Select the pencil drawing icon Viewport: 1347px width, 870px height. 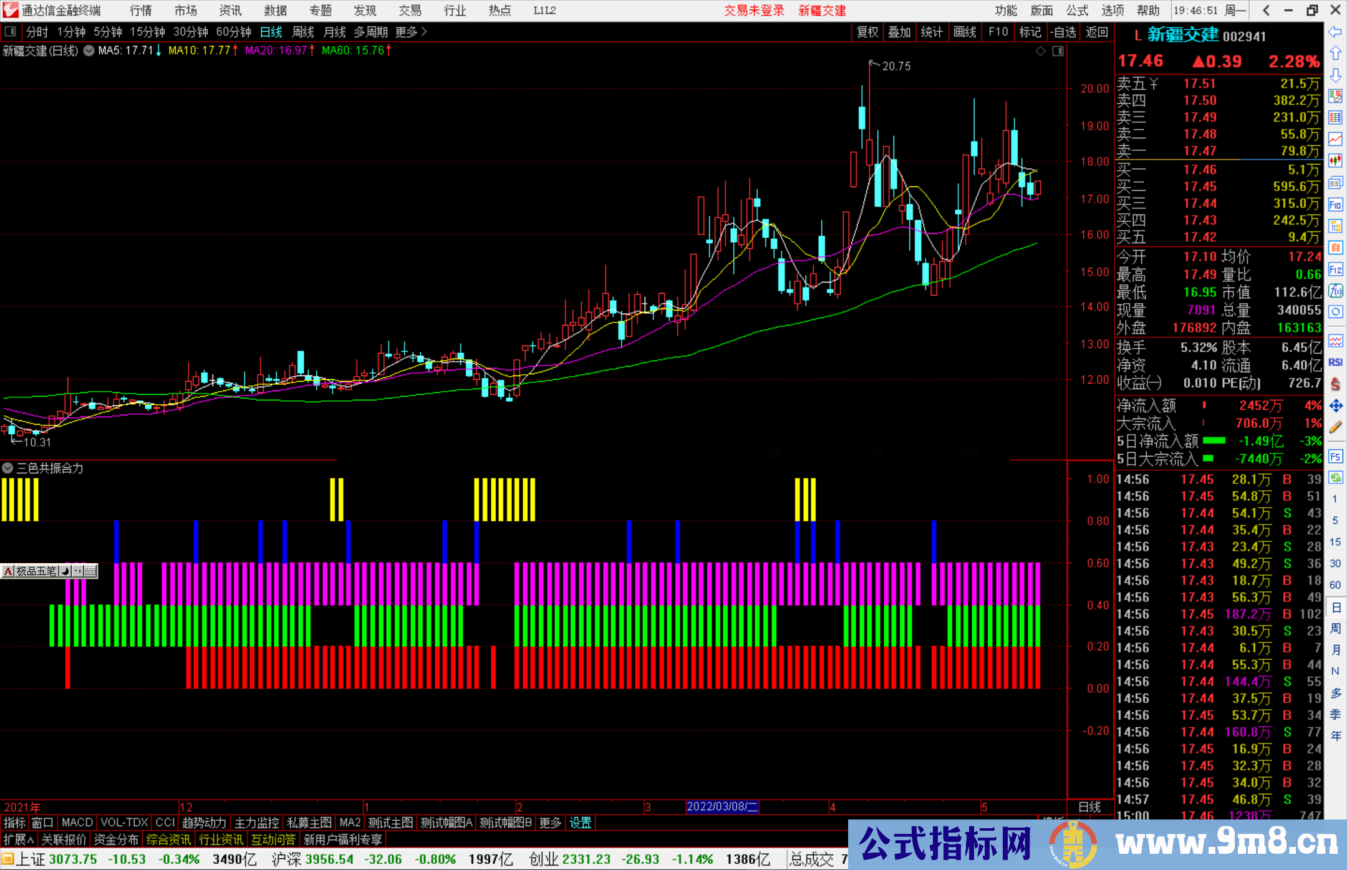click(x=1335, y=427)
